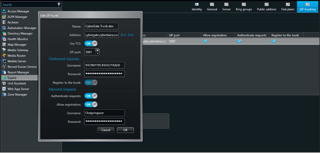Click the Cancel button

coord(105,130)
